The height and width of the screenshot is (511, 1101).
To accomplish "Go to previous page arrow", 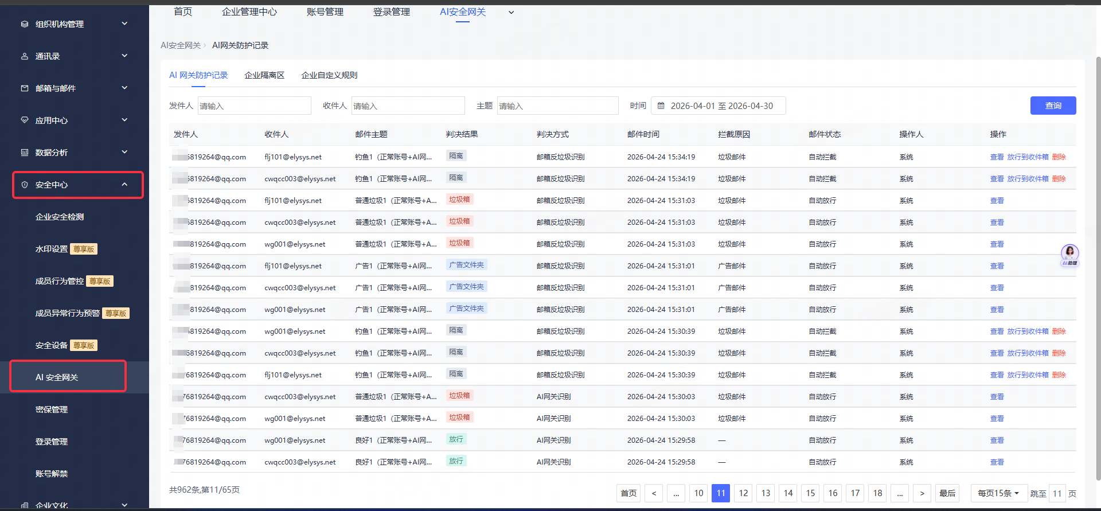I will click(x=654, y=493).
